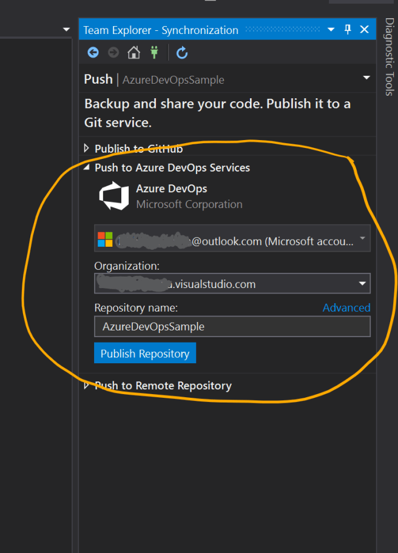Go to Team Explorer Home icon
This screenshot has width=398, height=553.
coord(133,53)
